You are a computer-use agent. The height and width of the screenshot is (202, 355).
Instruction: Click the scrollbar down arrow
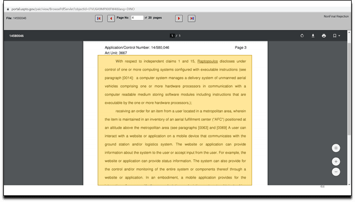pos(349,184)
